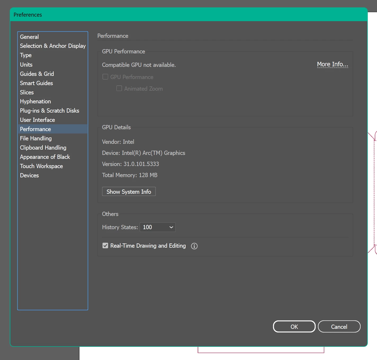Image resolution: width=377 pixels, height=360 pixels.
Task: Open the Devices preferences
Action: (52, 175)
